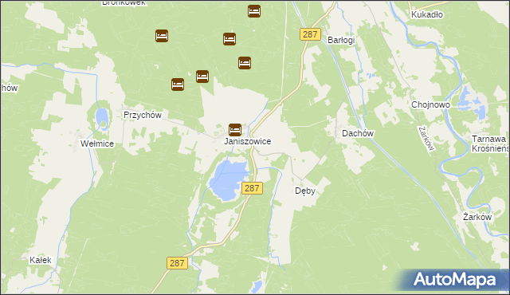510x295 pixels.
Task: Click the topmost lodging bed icon
Action: [x=254, y=11]
